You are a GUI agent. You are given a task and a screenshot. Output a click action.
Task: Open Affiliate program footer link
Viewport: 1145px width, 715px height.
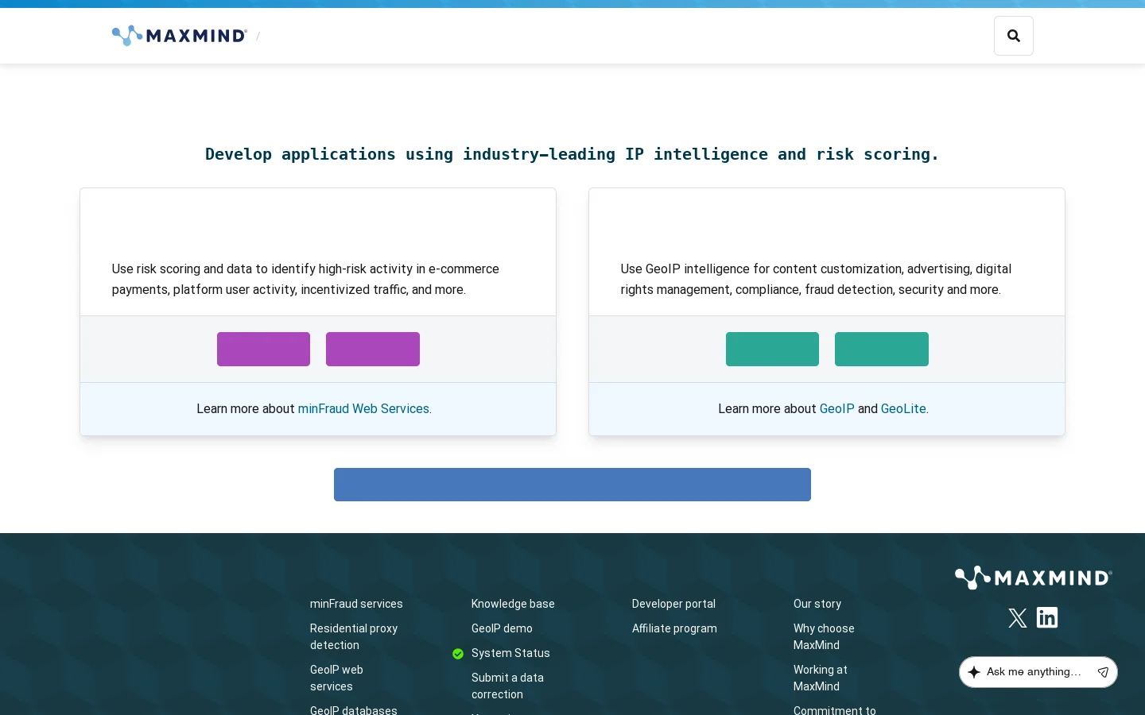674,628
